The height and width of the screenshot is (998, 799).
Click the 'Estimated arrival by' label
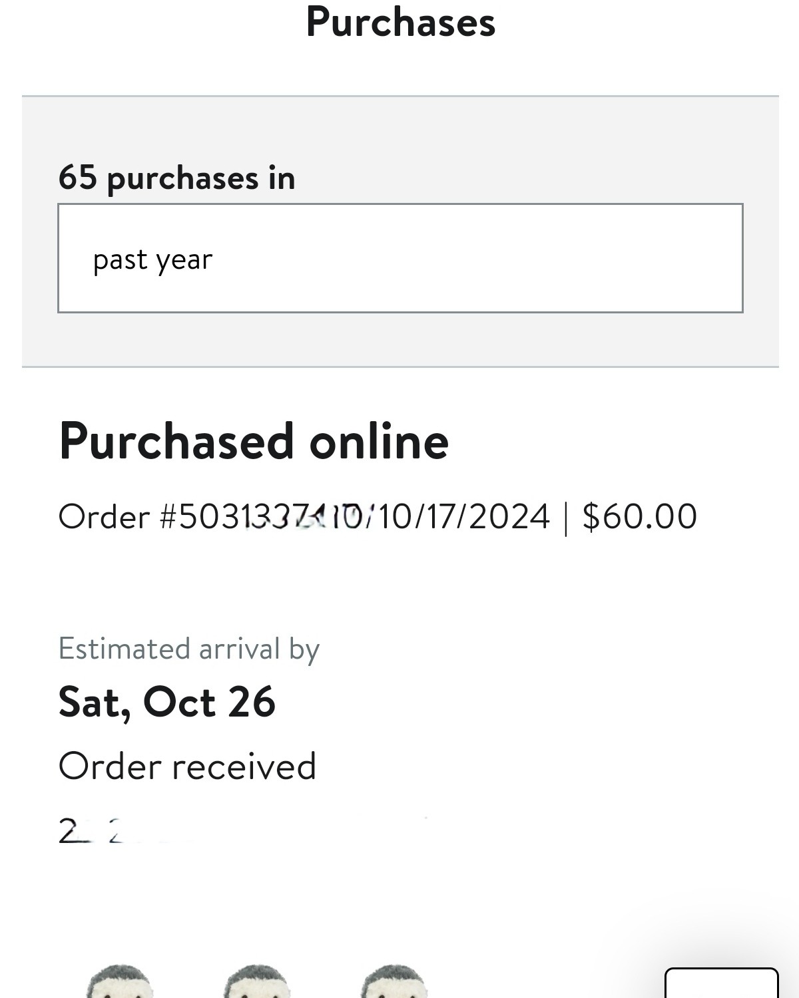pyautogui.click(x=189, y=649)
